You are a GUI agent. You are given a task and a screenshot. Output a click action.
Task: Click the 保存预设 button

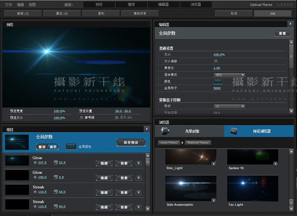click(x=131, y=142)
